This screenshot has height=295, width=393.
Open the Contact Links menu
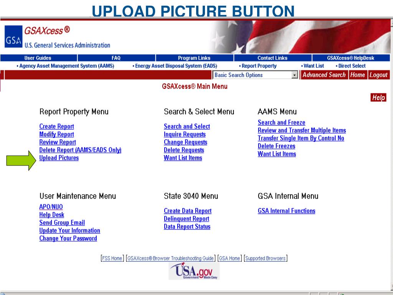pyautogui.click(x=272, y=58)
